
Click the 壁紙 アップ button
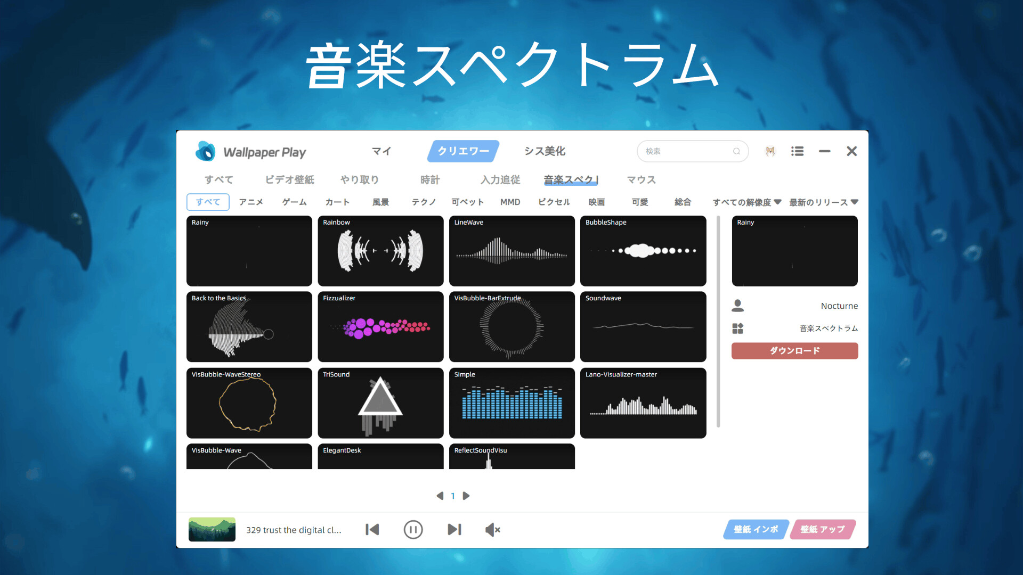[822, 529]
